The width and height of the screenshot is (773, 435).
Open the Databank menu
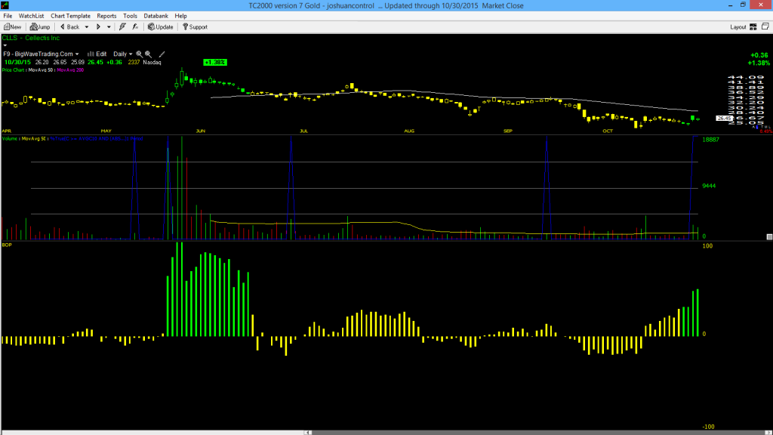pyautogui.click(x=156, y=16)
